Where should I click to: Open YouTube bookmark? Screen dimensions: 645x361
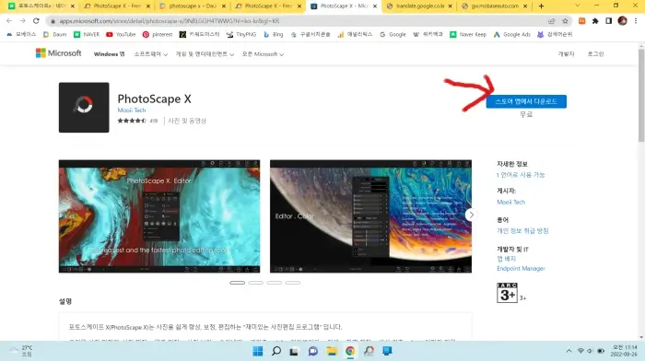[121, 35]
